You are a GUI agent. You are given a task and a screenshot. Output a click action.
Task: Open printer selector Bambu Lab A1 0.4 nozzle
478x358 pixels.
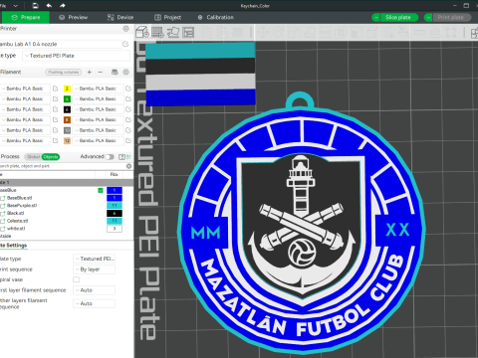tap(61, 44)
